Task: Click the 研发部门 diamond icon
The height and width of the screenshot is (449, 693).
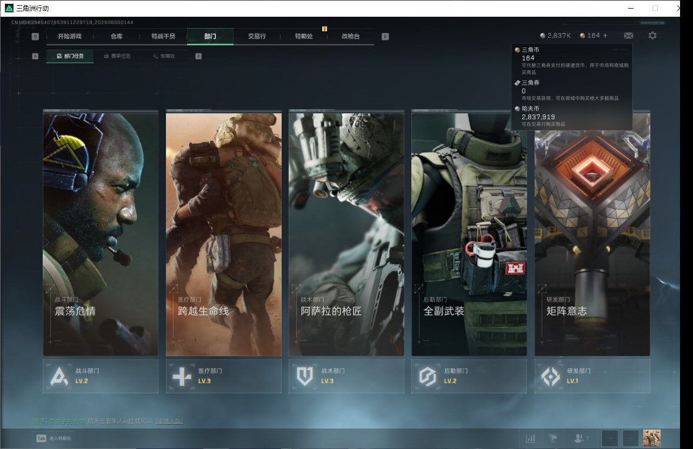Action: pyautogui.click(x=551, y=376)
